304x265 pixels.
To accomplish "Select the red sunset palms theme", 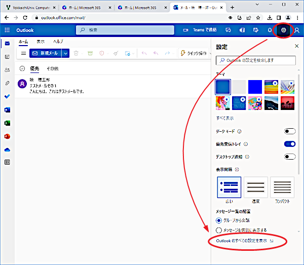I will 287,103.
